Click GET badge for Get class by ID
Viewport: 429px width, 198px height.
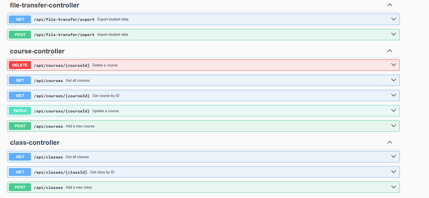pyautogui.click(x=20, y=172)
